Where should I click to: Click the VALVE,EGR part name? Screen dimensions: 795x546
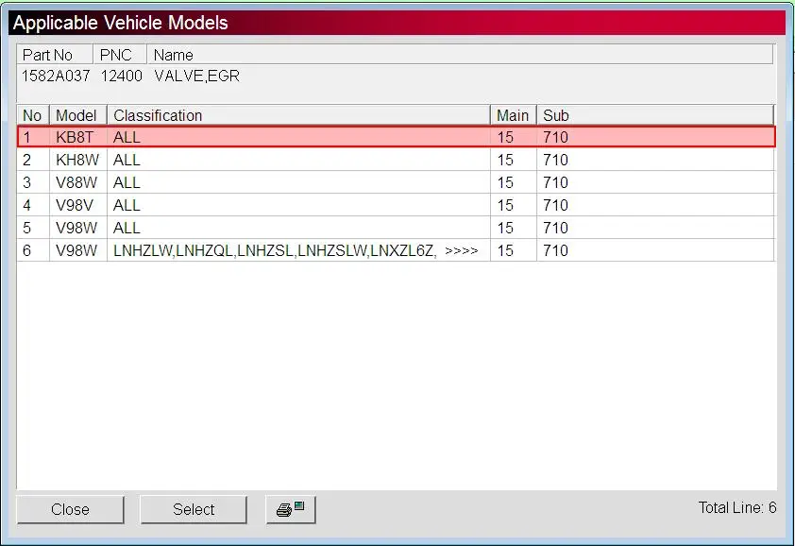pyautogui.click(x=196, y=77)
